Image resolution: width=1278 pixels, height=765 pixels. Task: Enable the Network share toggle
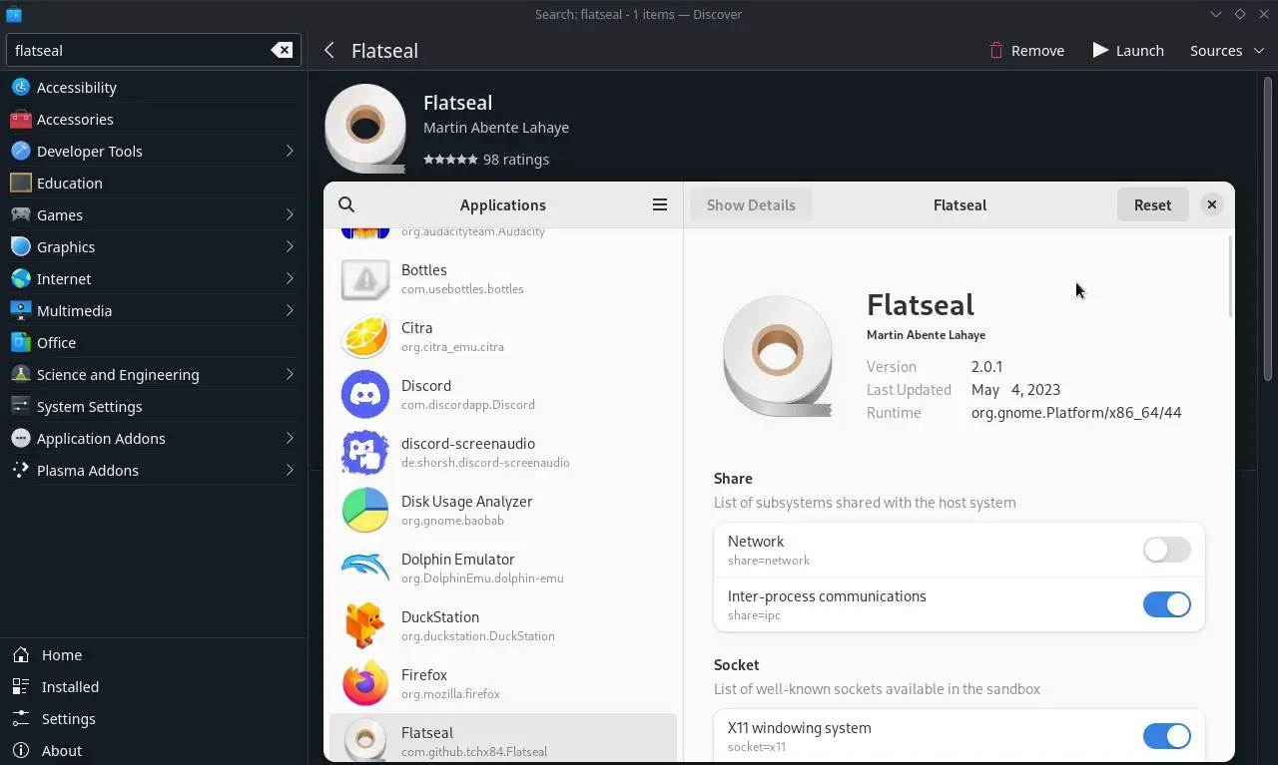pos(1166,550)
